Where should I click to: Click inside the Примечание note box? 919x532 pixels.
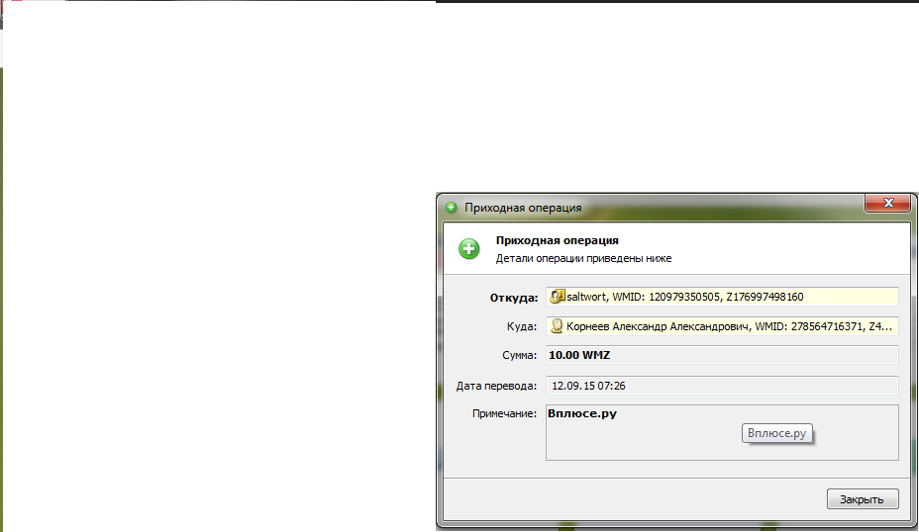click(722, 432)
